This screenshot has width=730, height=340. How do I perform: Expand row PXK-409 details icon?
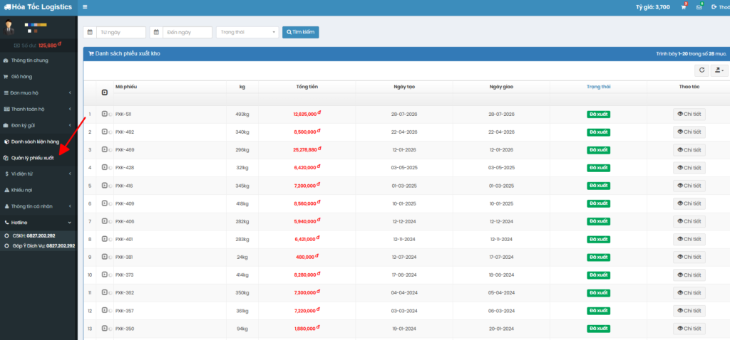(x=105, y=203)
